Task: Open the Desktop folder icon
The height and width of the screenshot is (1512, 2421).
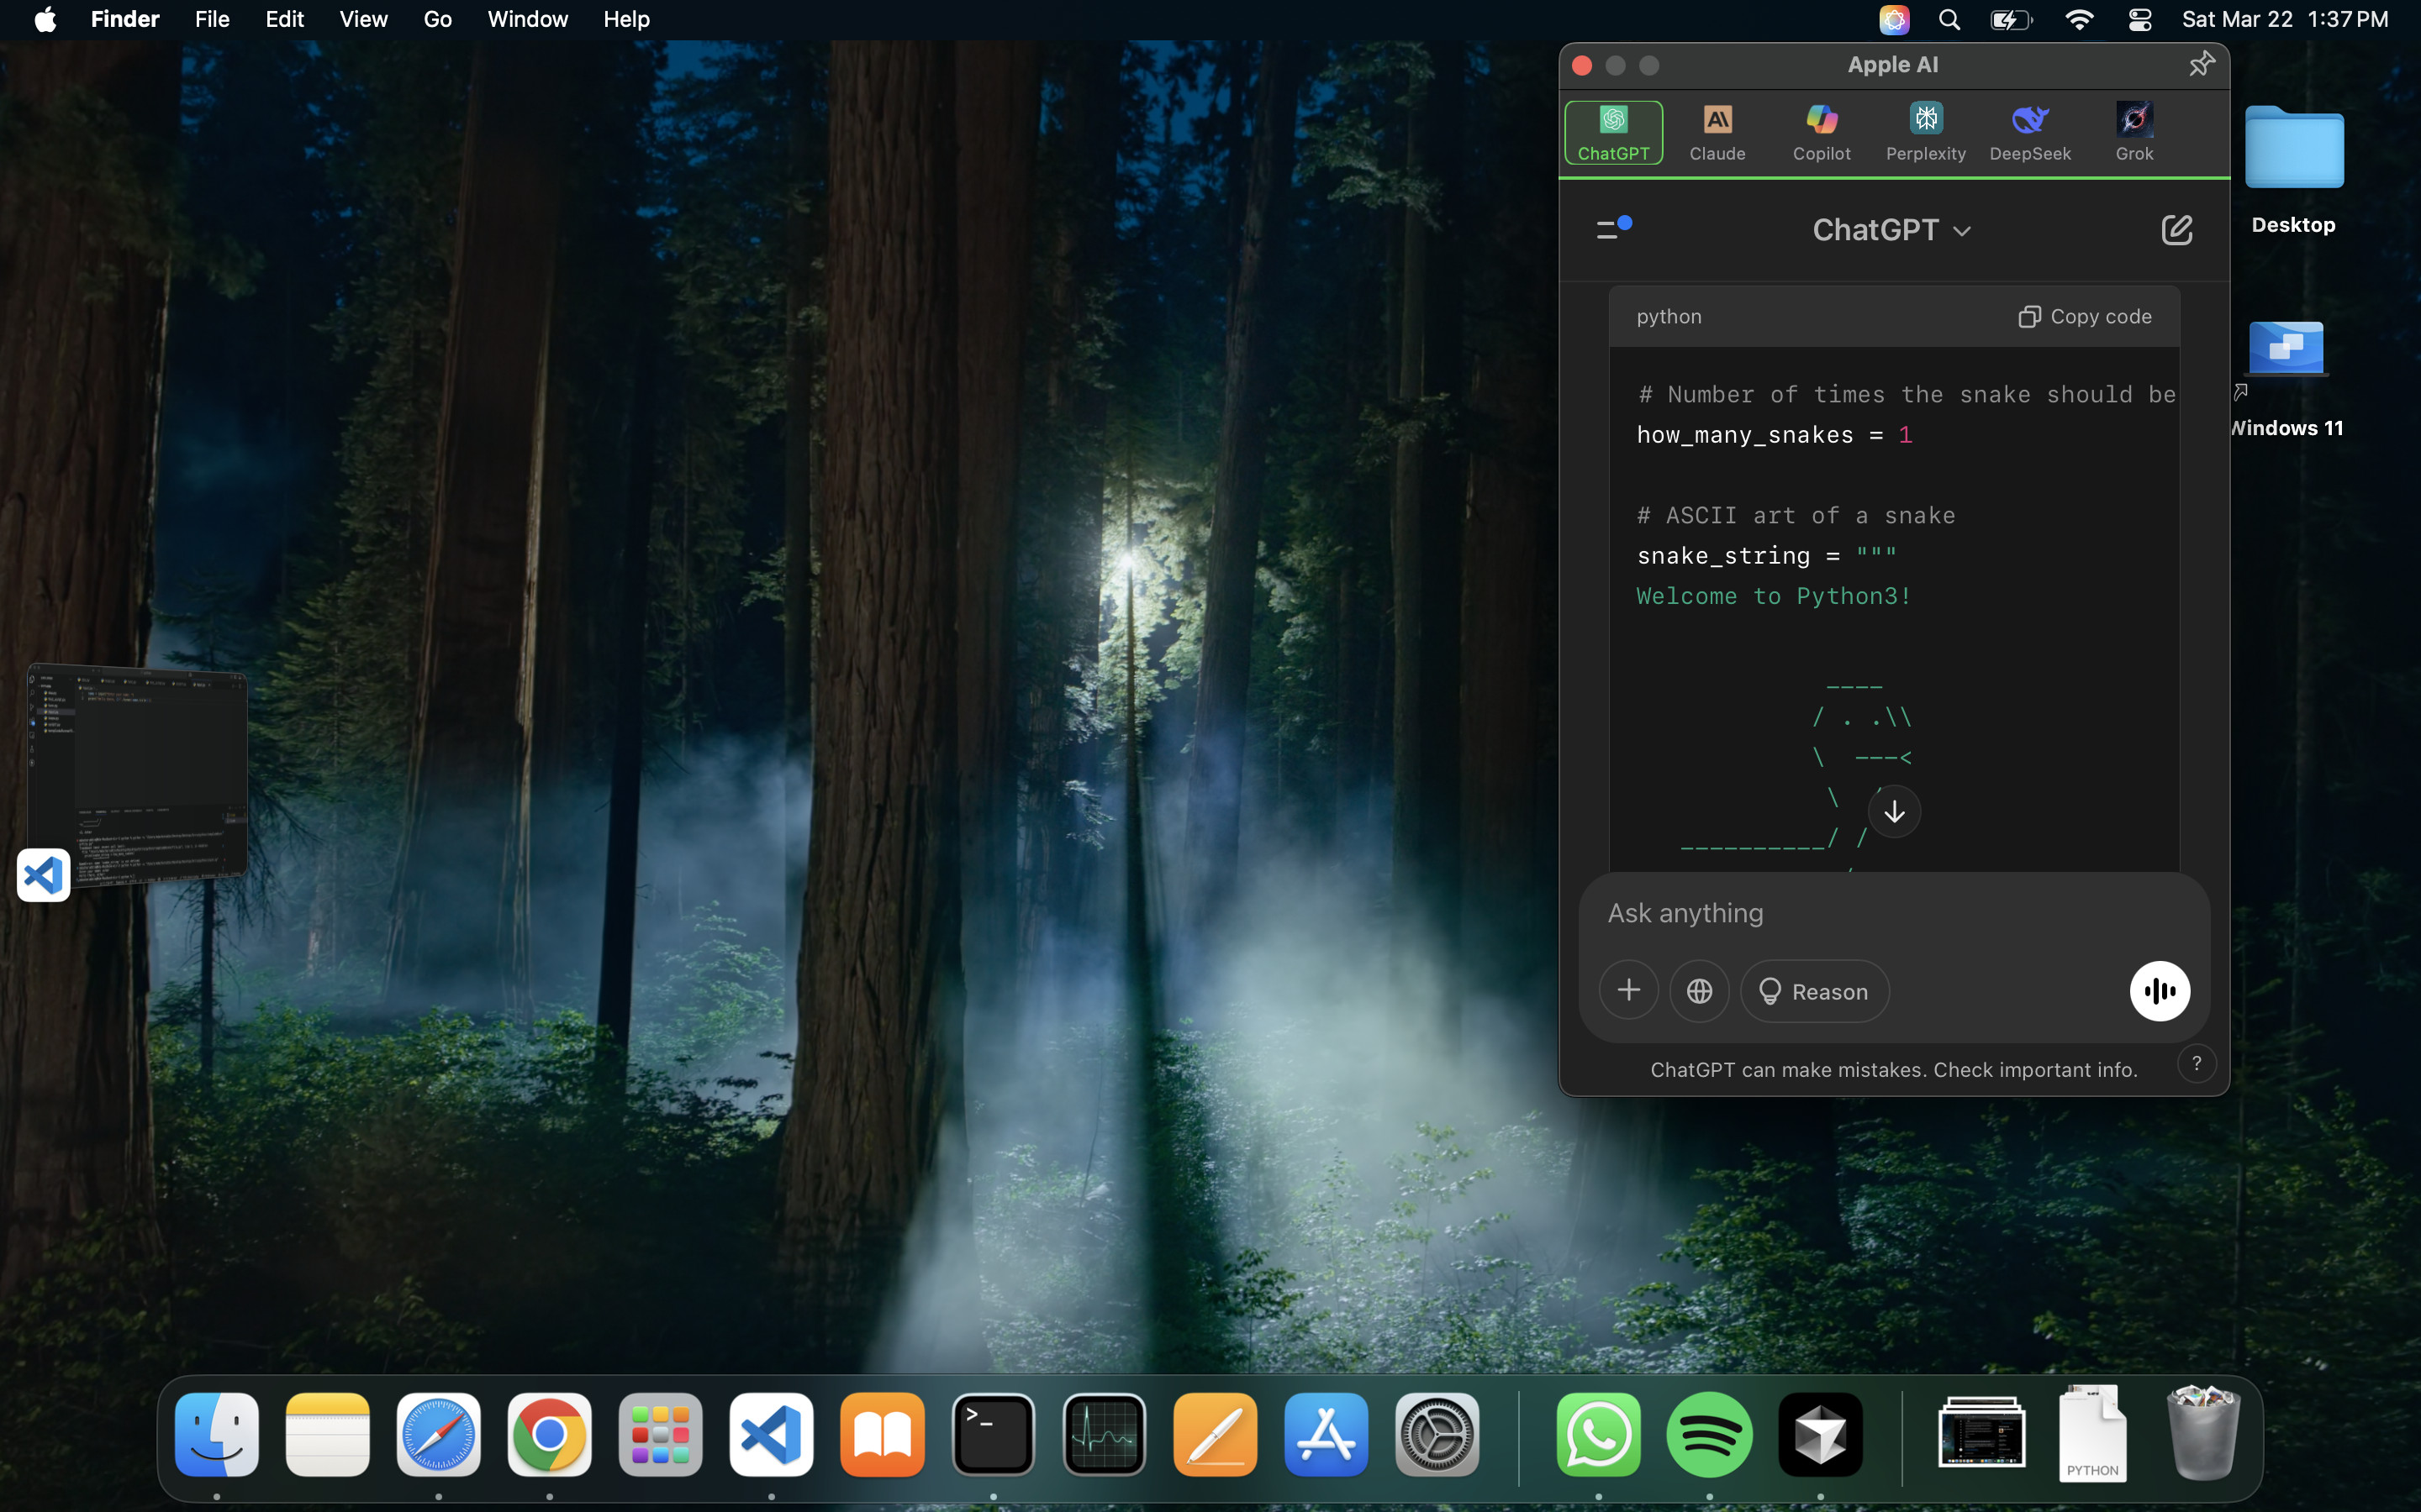Action: 2293,148
